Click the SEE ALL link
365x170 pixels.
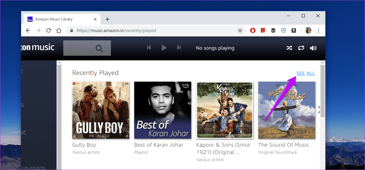306,73
